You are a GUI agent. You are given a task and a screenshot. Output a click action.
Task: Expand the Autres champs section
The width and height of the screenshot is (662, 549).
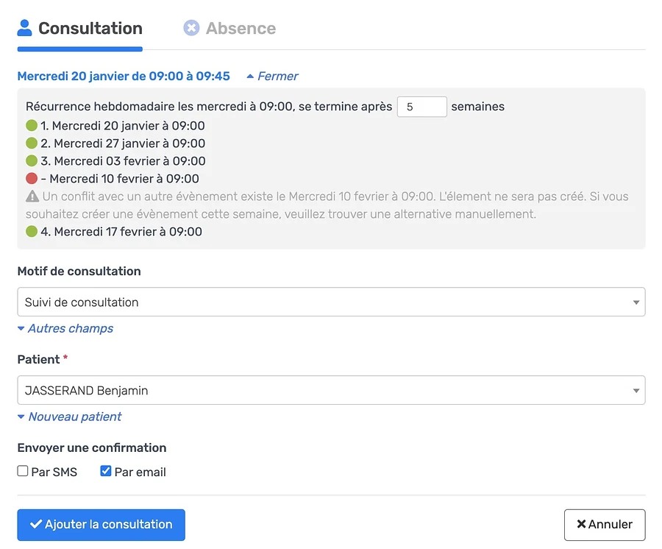point(65,328)
